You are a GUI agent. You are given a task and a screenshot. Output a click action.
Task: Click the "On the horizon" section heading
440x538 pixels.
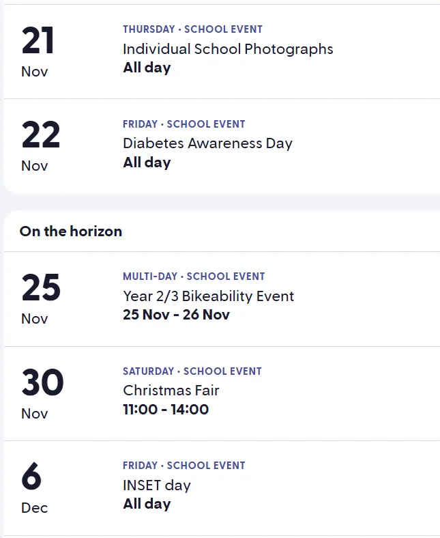tap(71, 231)
